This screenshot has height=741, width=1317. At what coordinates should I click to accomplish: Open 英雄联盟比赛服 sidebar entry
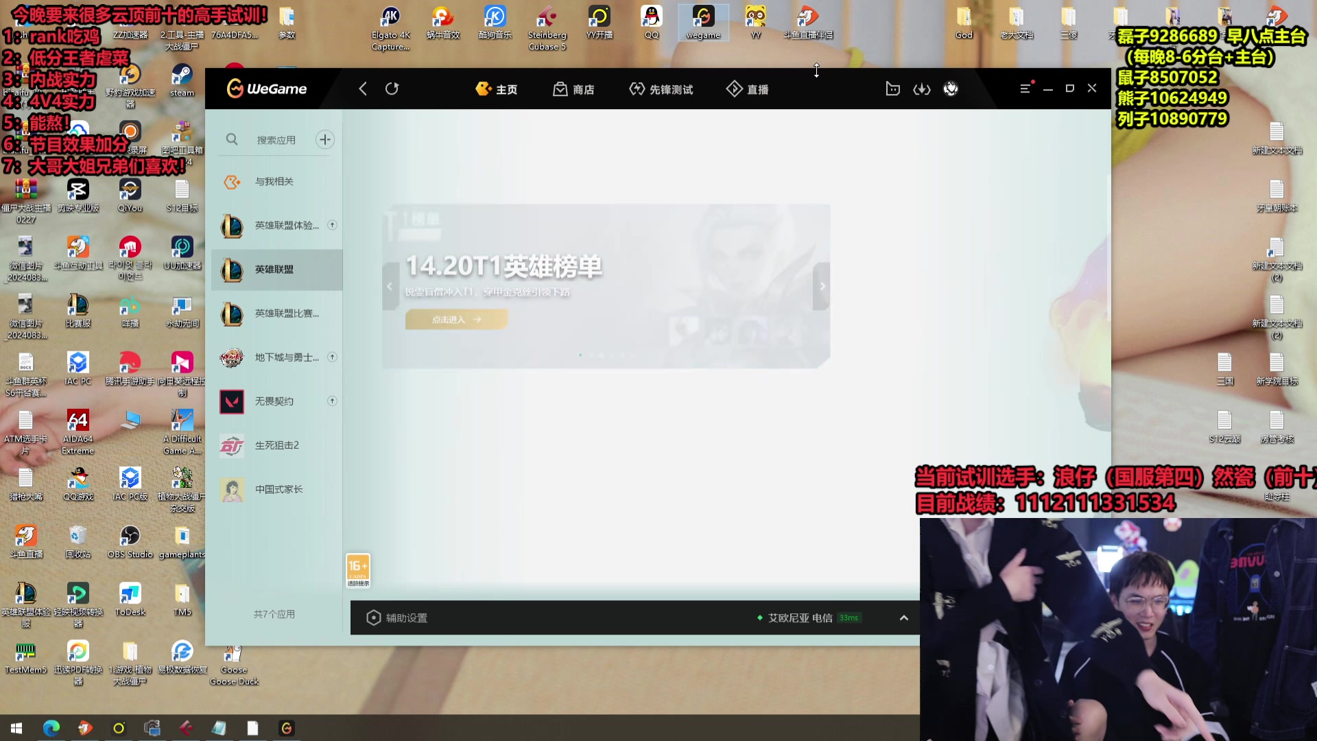pyautogui.click(x=277, y=314)
